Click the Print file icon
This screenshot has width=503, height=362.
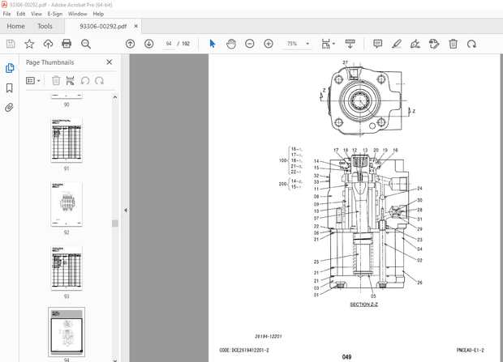68,43
